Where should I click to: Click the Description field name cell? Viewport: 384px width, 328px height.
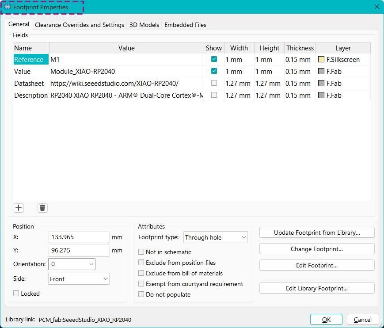pos(31,95)
